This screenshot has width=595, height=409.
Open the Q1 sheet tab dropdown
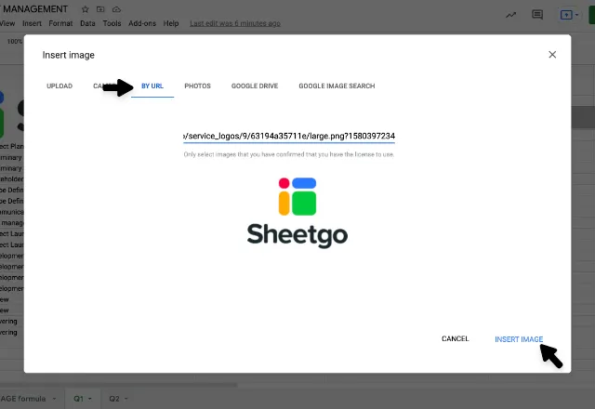[x=90, y=399]
